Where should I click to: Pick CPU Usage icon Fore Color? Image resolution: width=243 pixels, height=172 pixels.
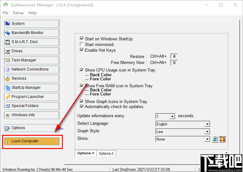(100, 79)
